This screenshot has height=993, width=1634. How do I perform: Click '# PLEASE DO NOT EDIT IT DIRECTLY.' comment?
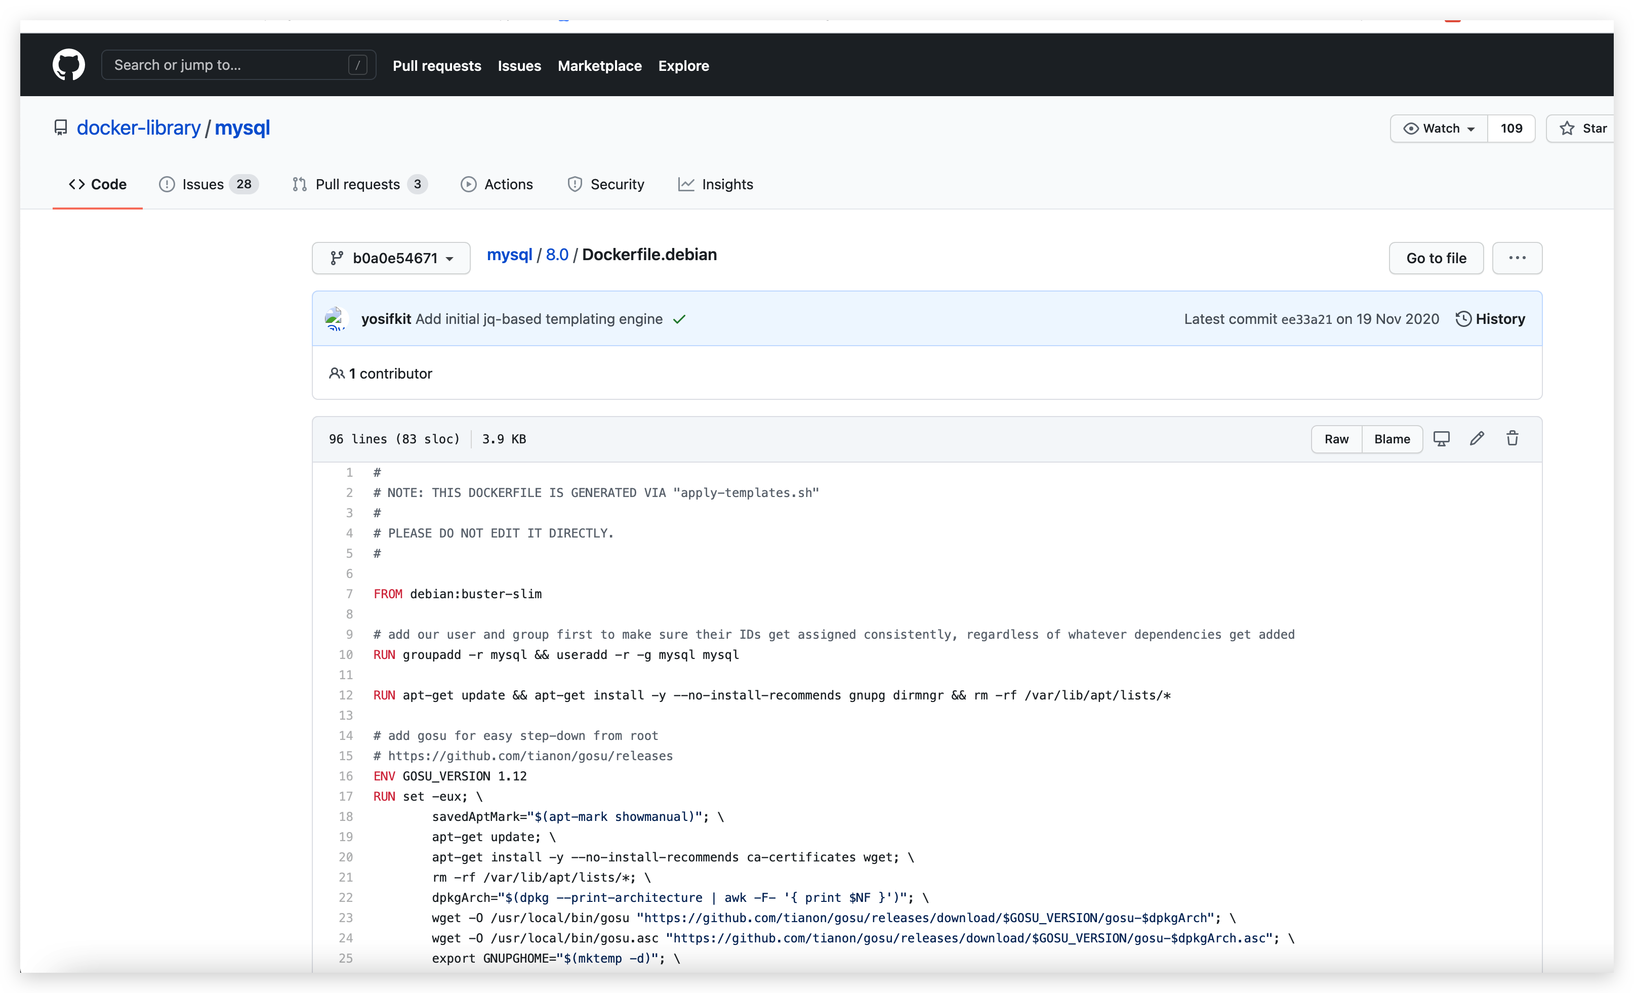click(x=494, y=533)
